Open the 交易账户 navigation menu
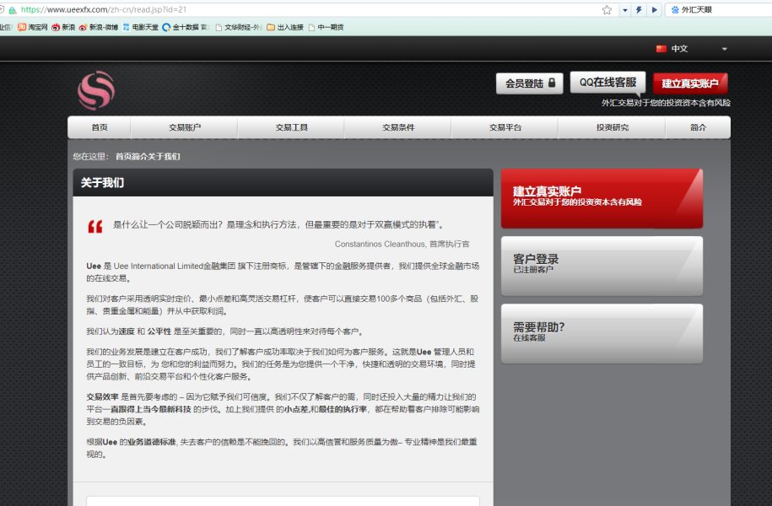The image size is (772, 506). 184,127
